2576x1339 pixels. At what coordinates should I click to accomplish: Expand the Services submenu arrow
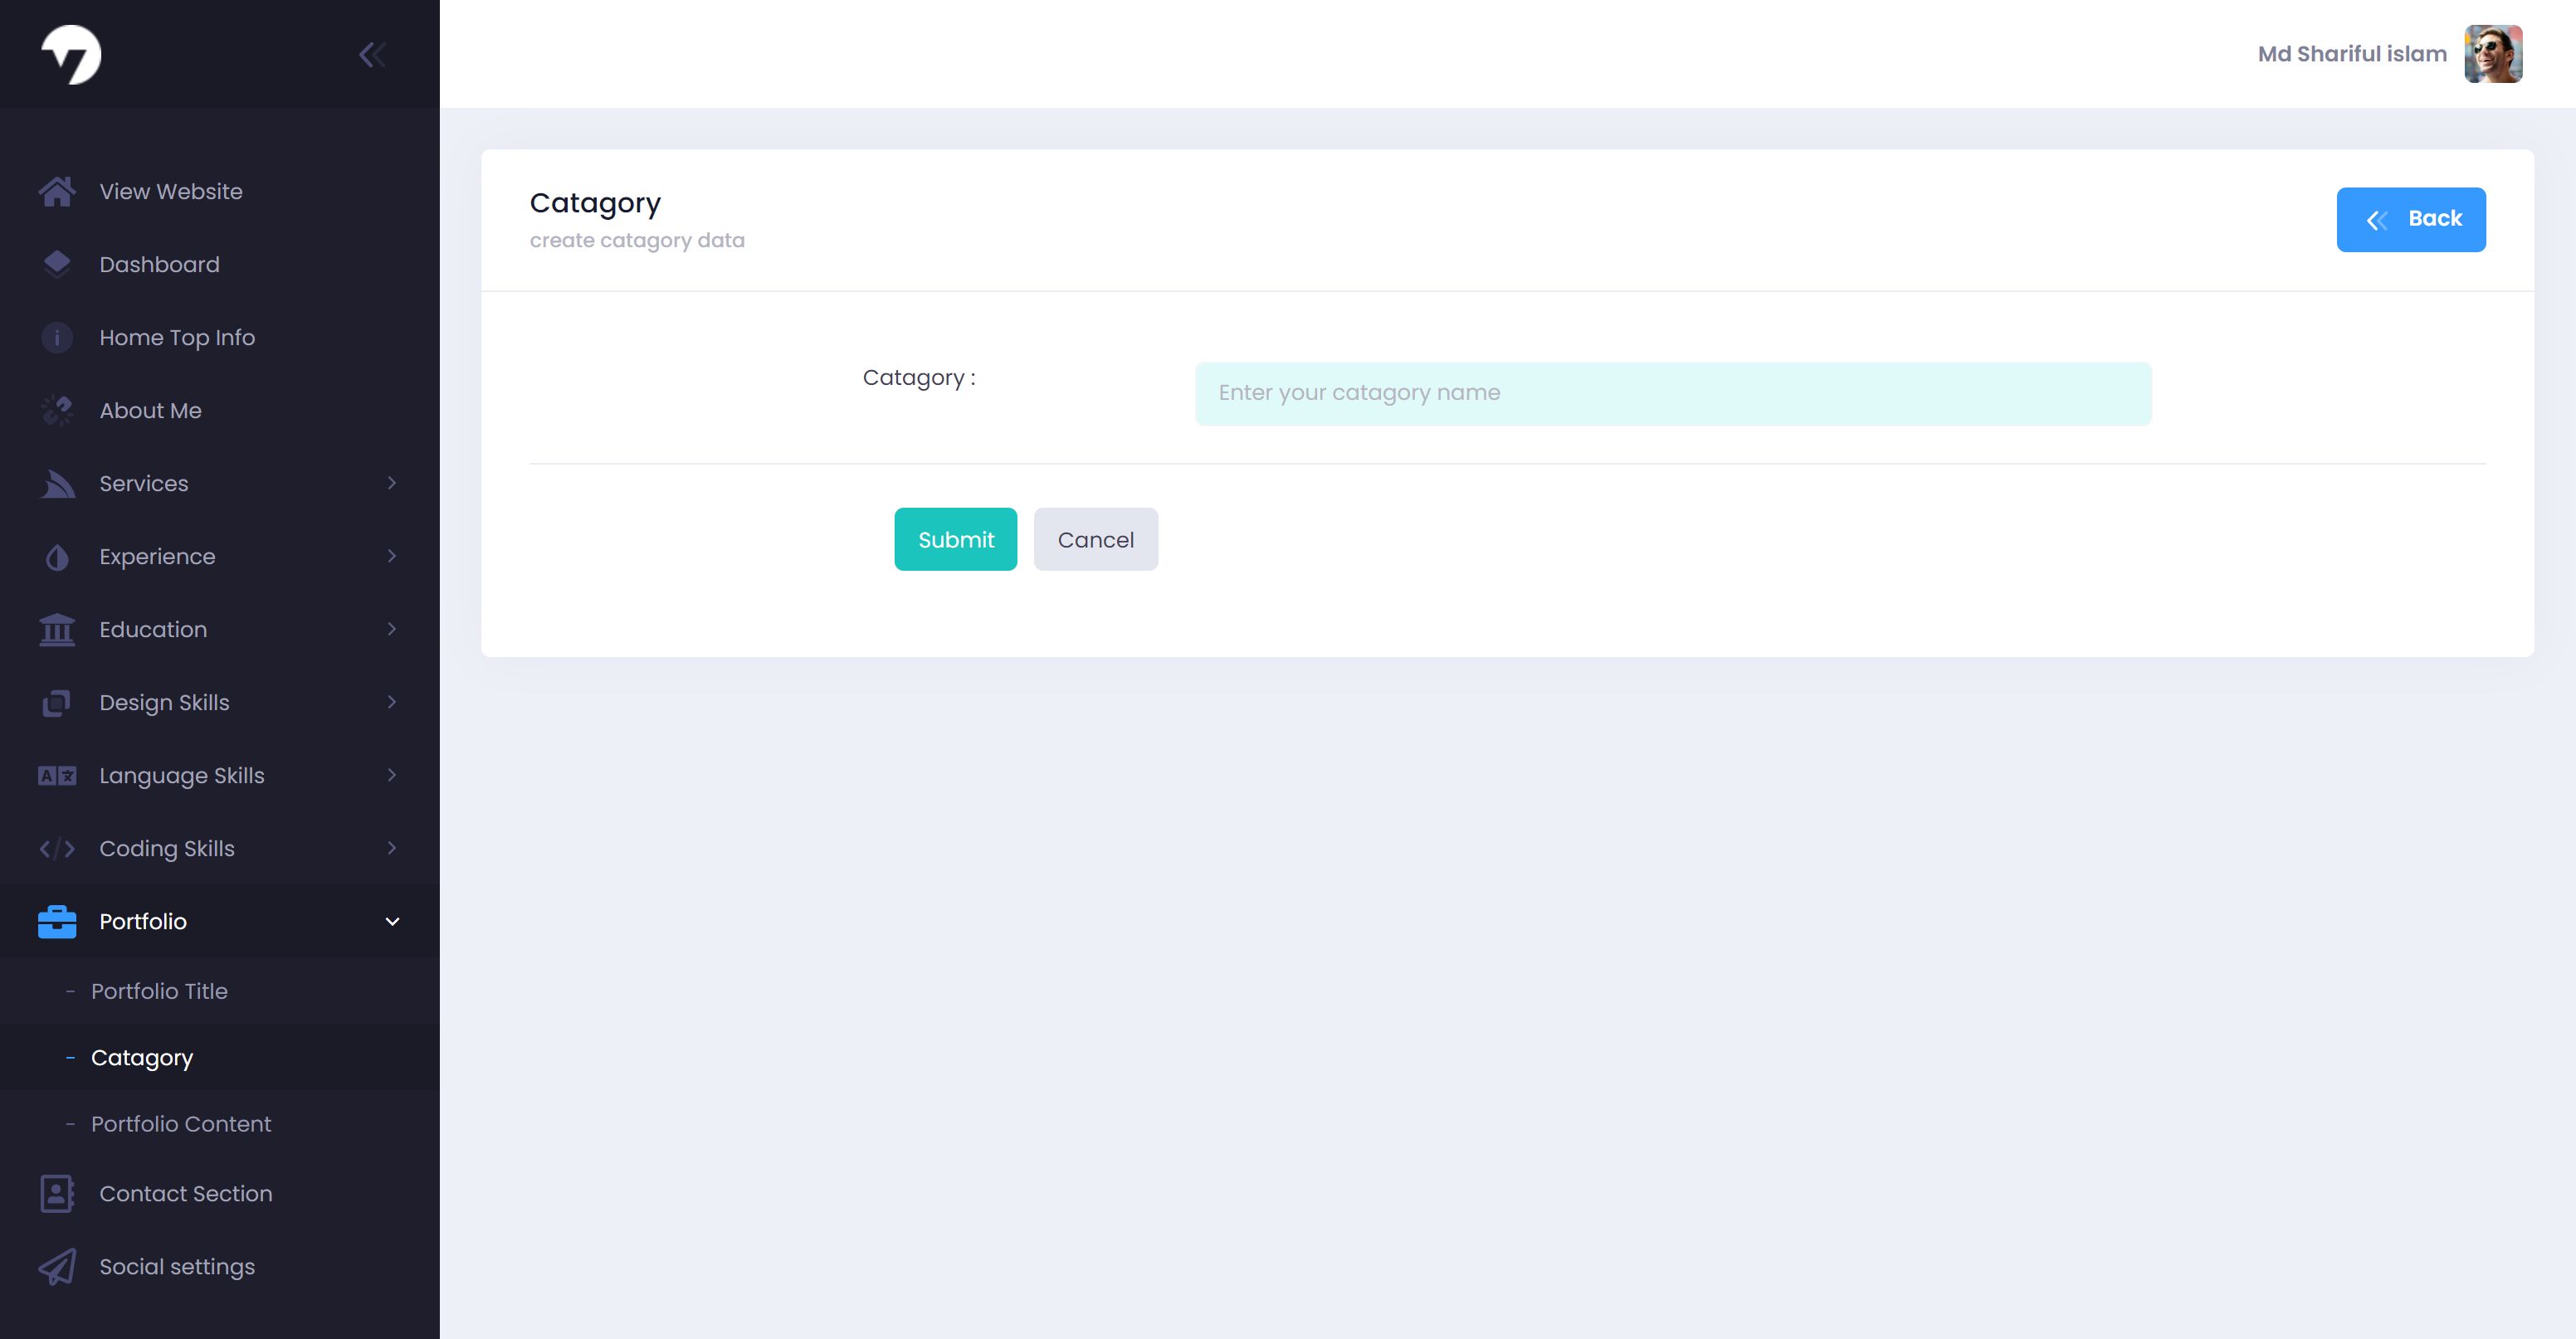point(392,483)
